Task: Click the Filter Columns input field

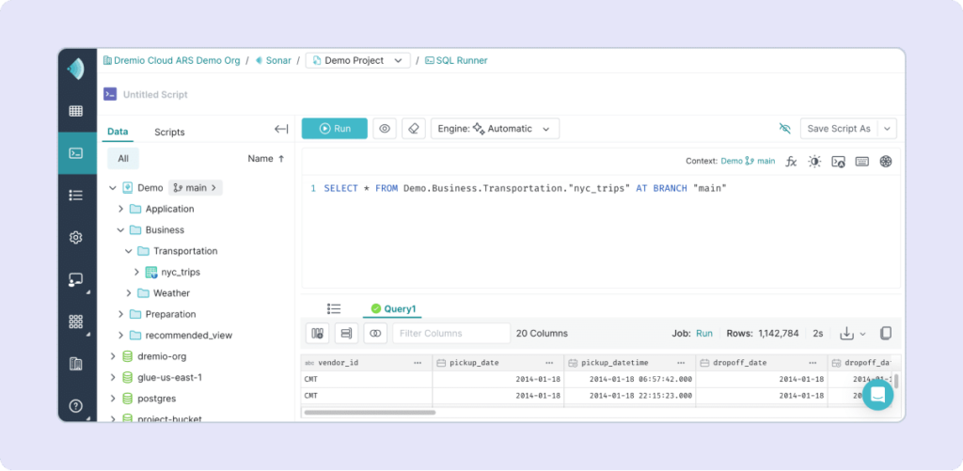Action: coord(451,333)
